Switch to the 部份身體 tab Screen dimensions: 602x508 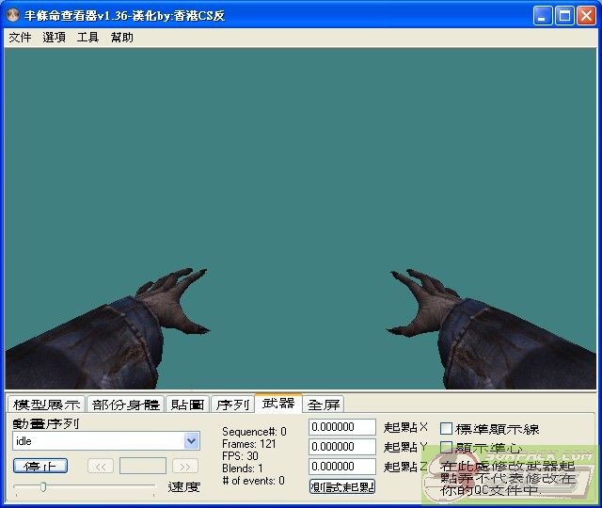click(125, 405)
